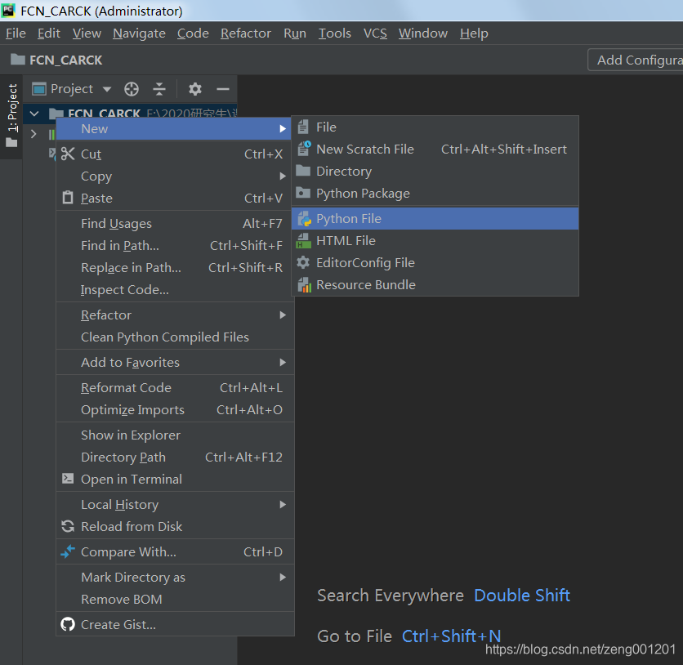Image resolution: width=683 pixels, height=665 pixels.
Task: Expand the collapsed child node under FCN_CARCK
Action: 33,134
